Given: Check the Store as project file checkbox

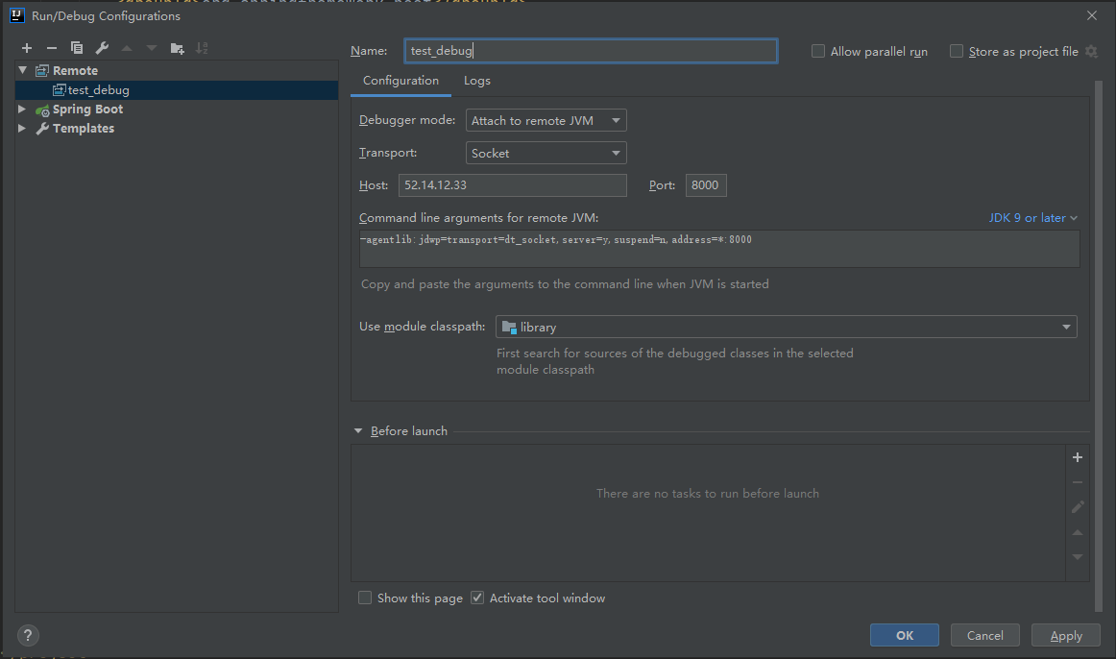Looking at the screenshot, I should (x=957, y=52).
